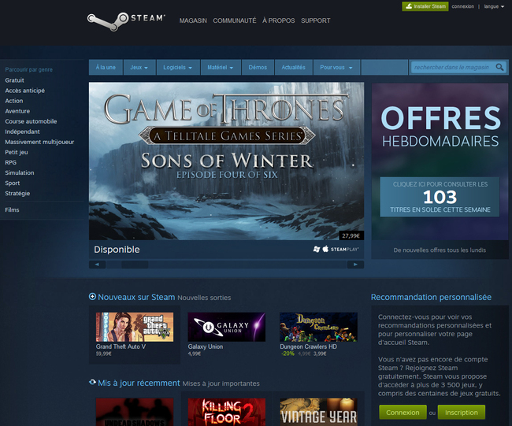Click the download icon on Installer Steam
512x426 pixels.
click(409, 6)
